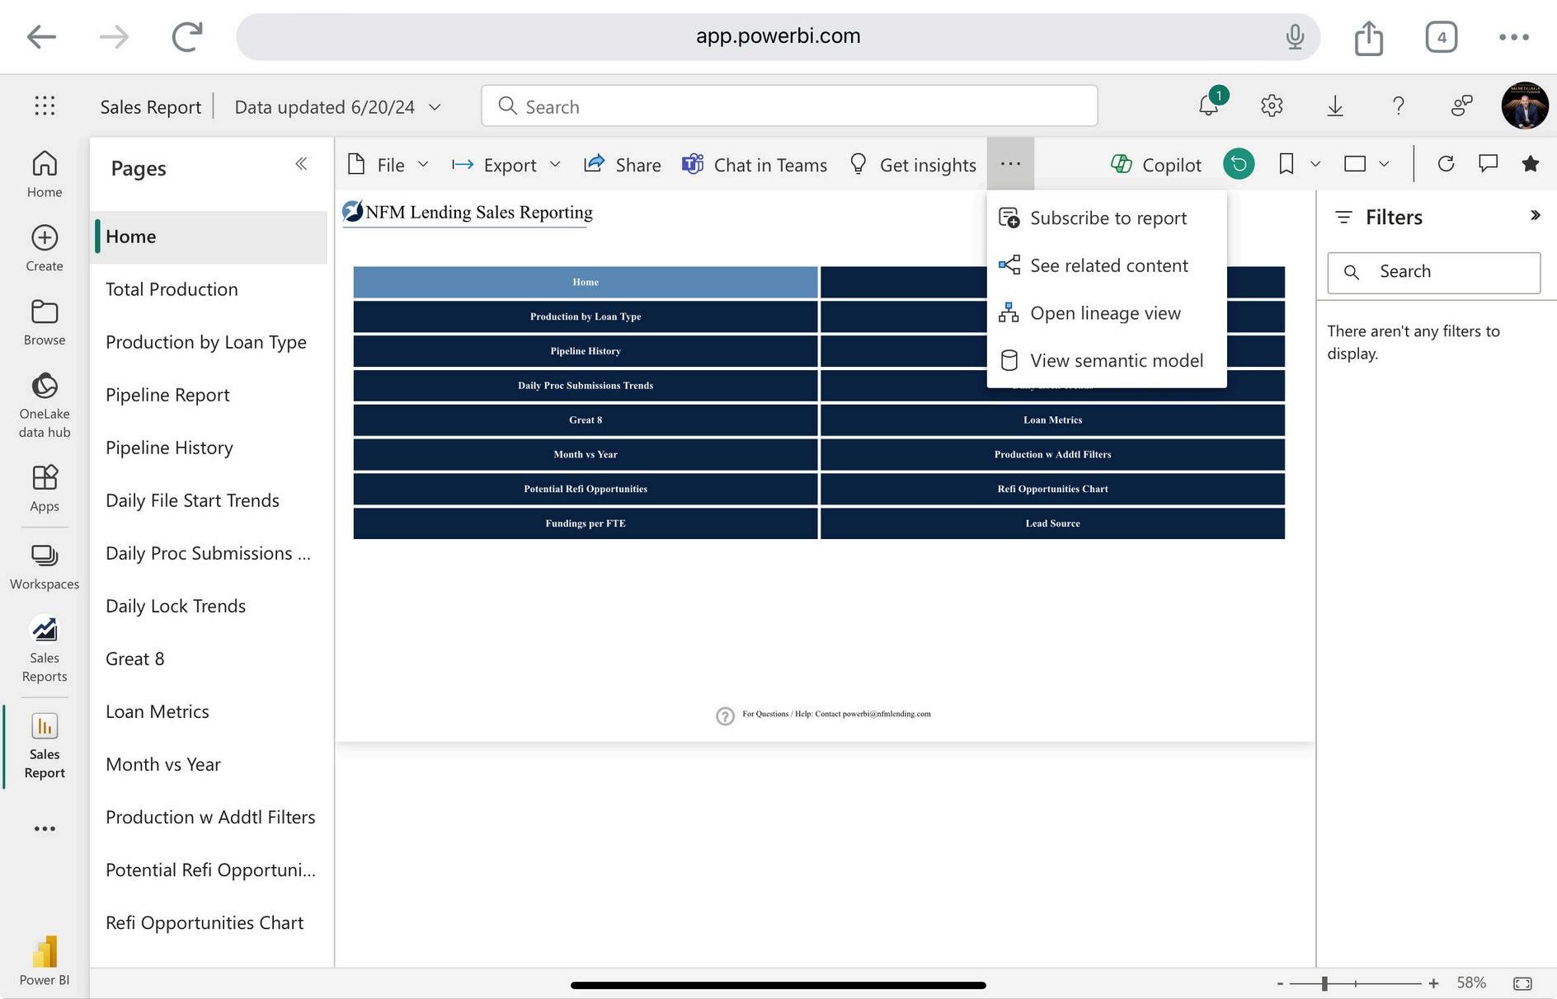Viewport: 1557px width, 999px height.
Task: Select Subscribe to report
Action: click(1107, 218)
